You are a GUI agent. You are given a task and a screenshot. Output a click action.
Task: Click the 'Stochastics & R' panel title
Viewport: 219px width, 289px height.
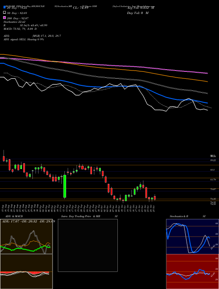[x=179, y=216]
